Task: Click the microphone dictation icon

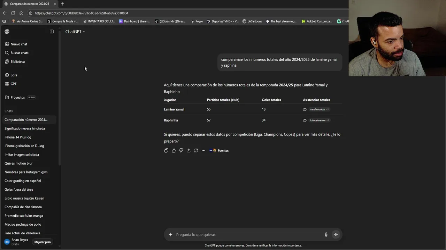Action: [326, 234]
